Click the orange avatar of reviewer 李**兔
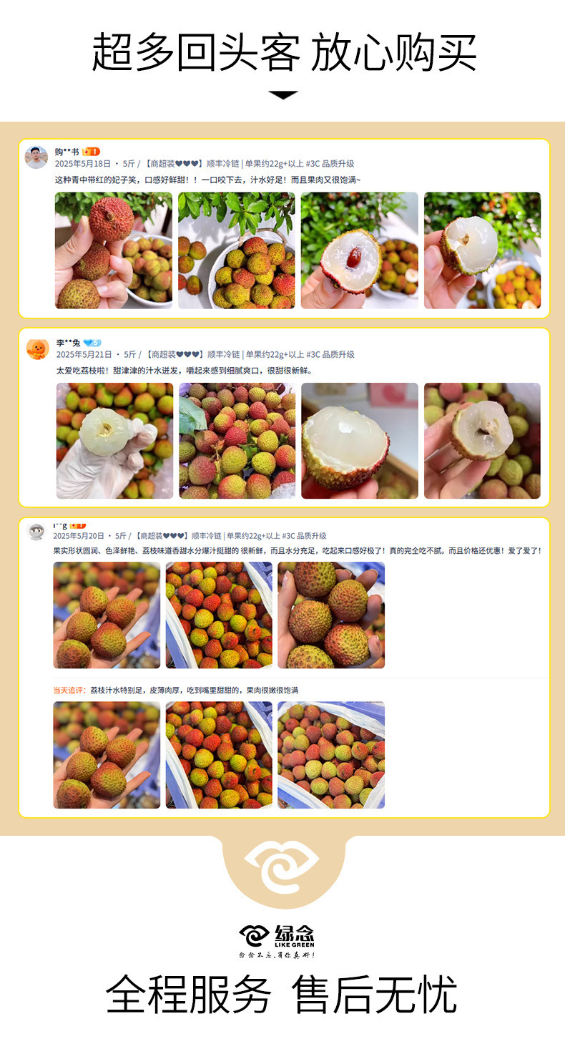Screen dimensions: 565x1039 37,348
